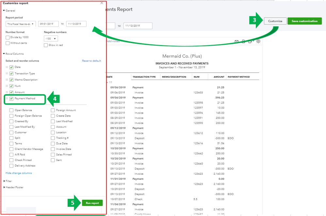Check the Foreign Open Balance column
The width and height of the screenshot is (326, 216).
click(11, 116)
